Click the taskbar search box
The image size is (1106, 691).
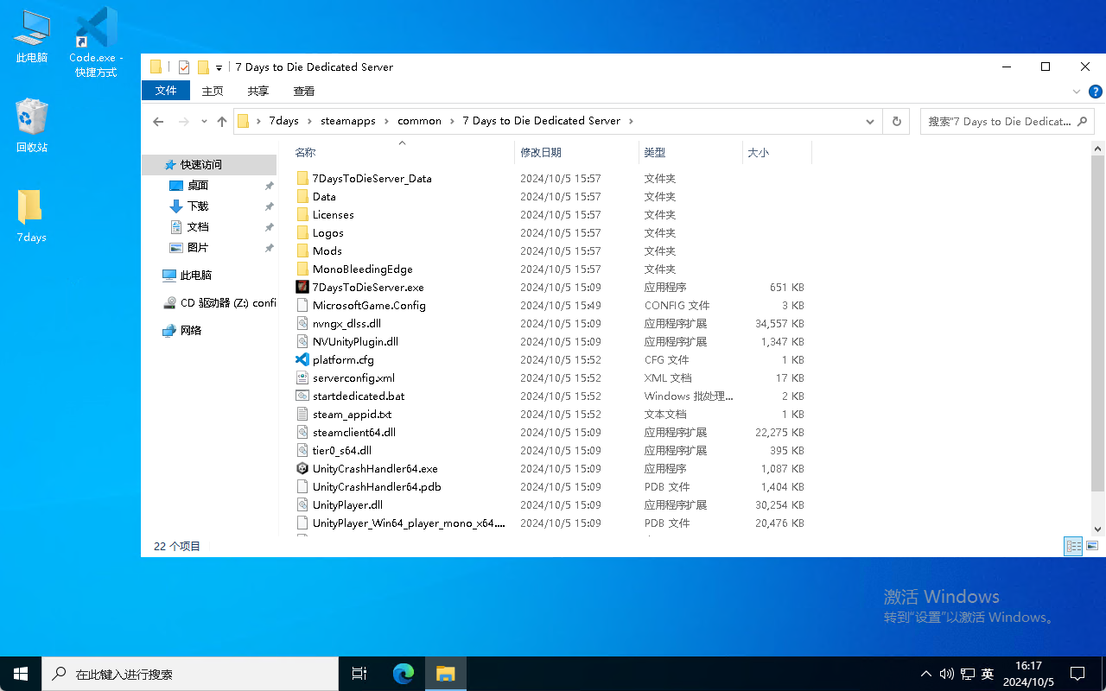[x=189, y=674]
